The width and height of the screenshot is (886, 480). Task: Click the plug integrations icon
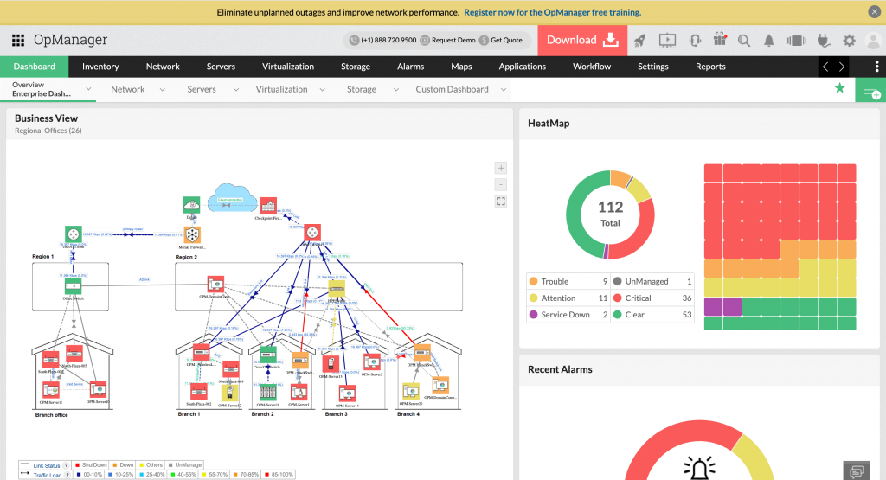coord(824,41)
